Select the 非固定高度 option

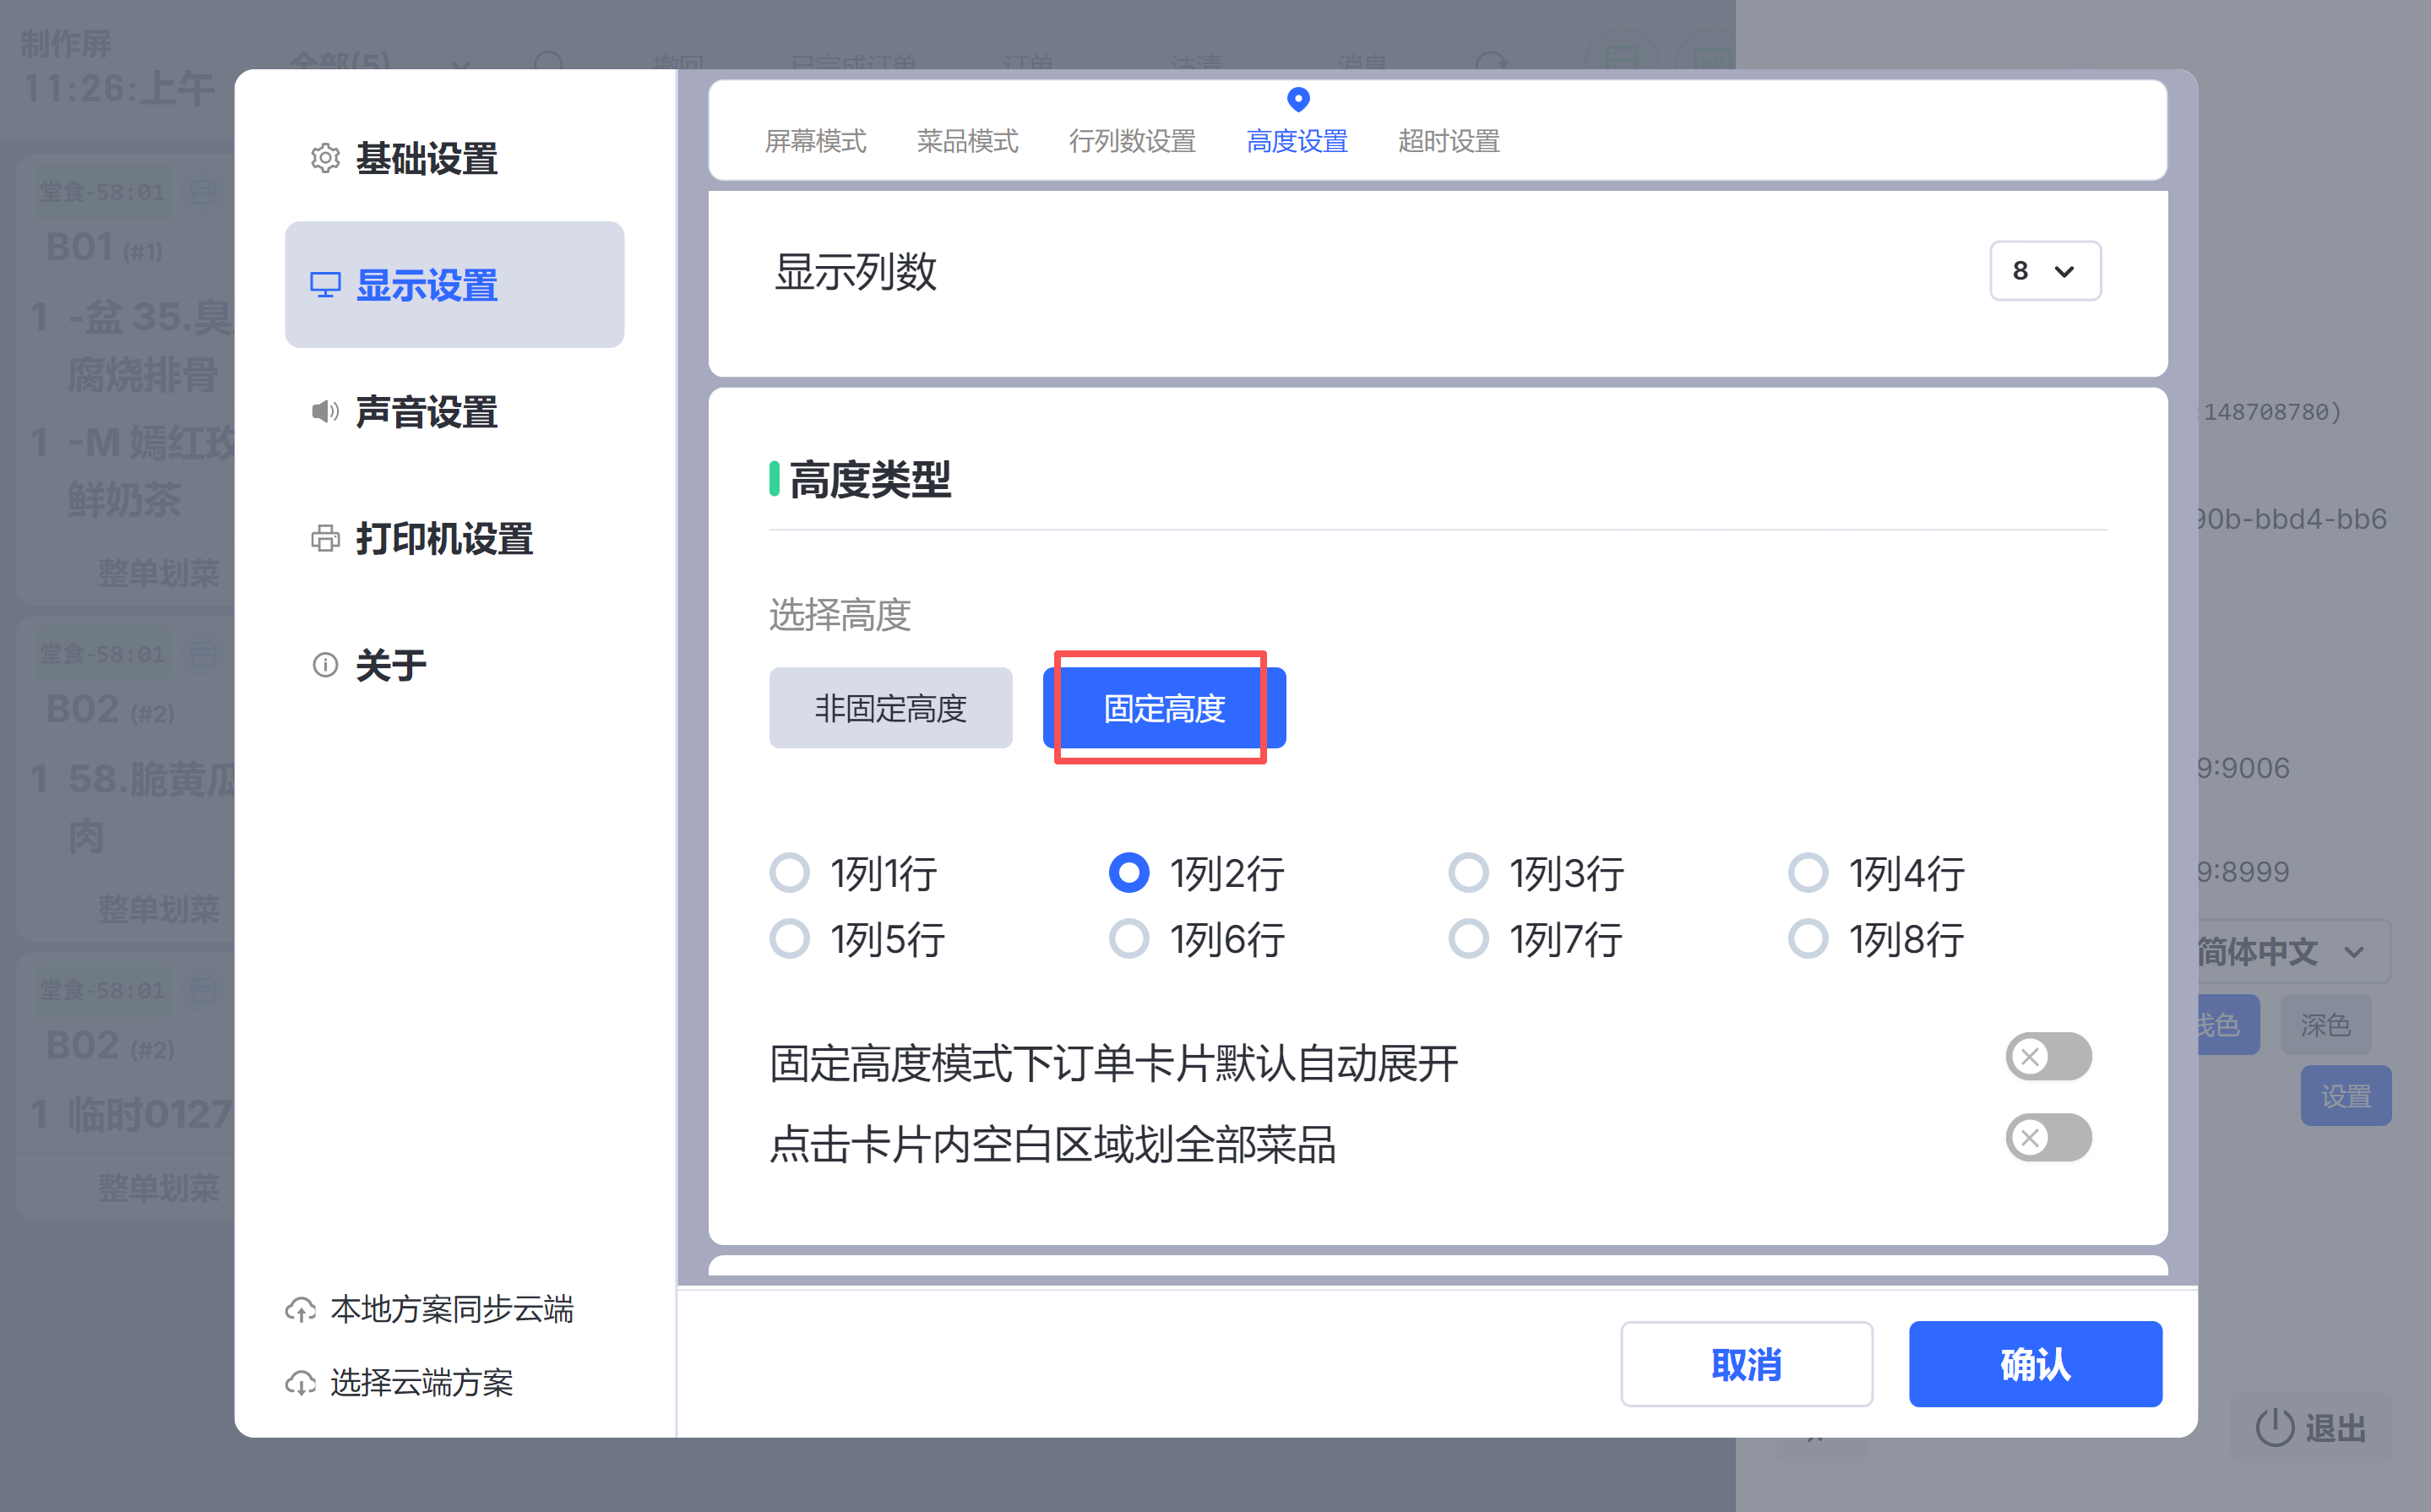pos(890,708)
